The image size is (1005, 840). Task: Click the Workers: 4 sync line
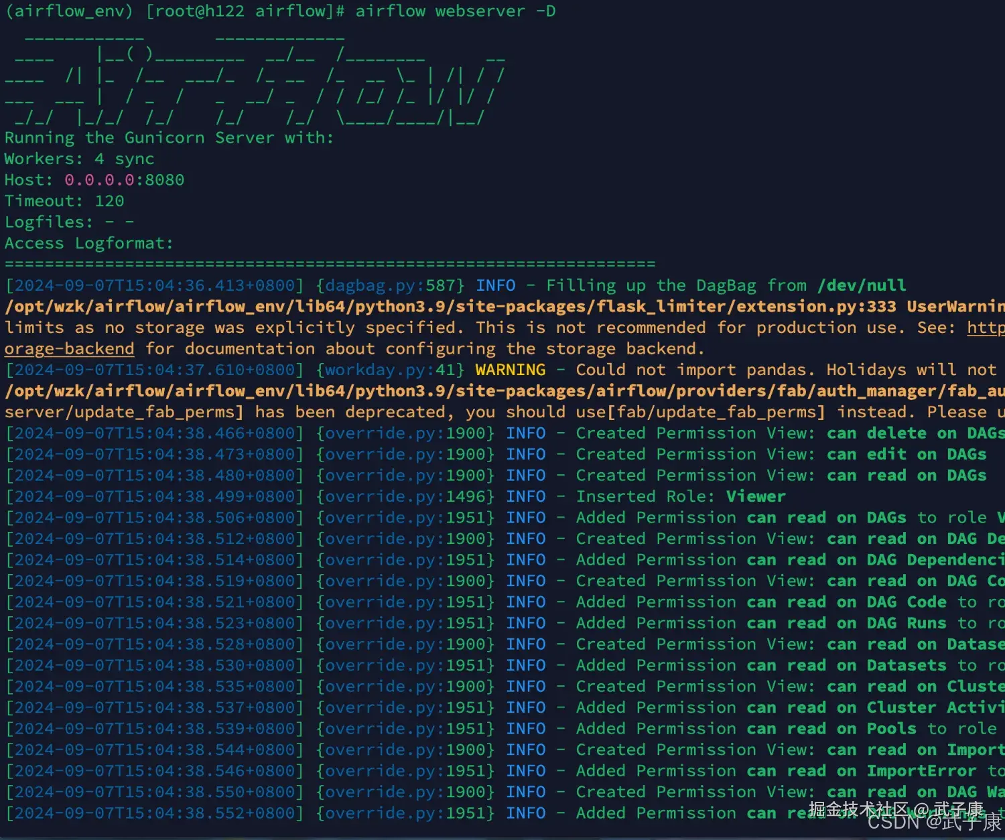[79, 159]
